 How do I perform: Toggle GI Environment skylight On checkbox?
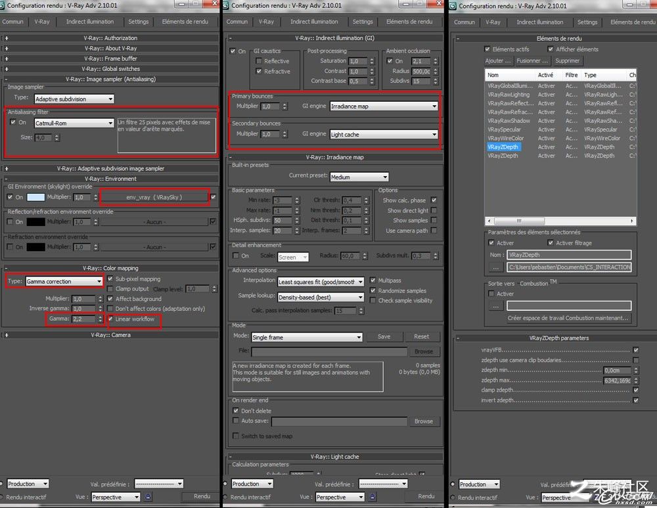point(10,196)
